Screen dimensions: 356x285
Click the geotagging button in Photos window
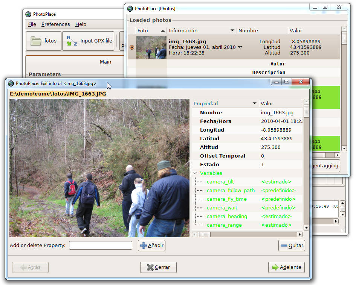tap(326, 166)
